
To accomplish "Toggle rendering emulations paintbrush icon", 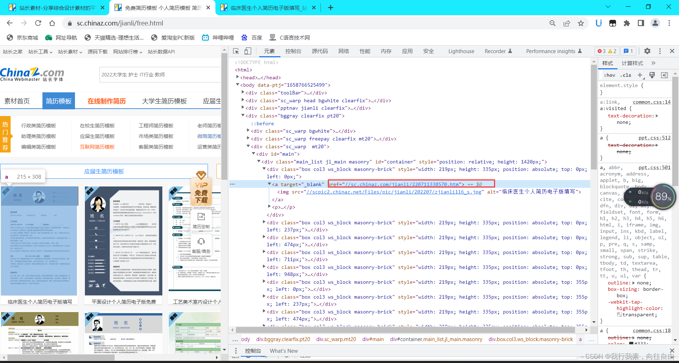I will point(652,75).
